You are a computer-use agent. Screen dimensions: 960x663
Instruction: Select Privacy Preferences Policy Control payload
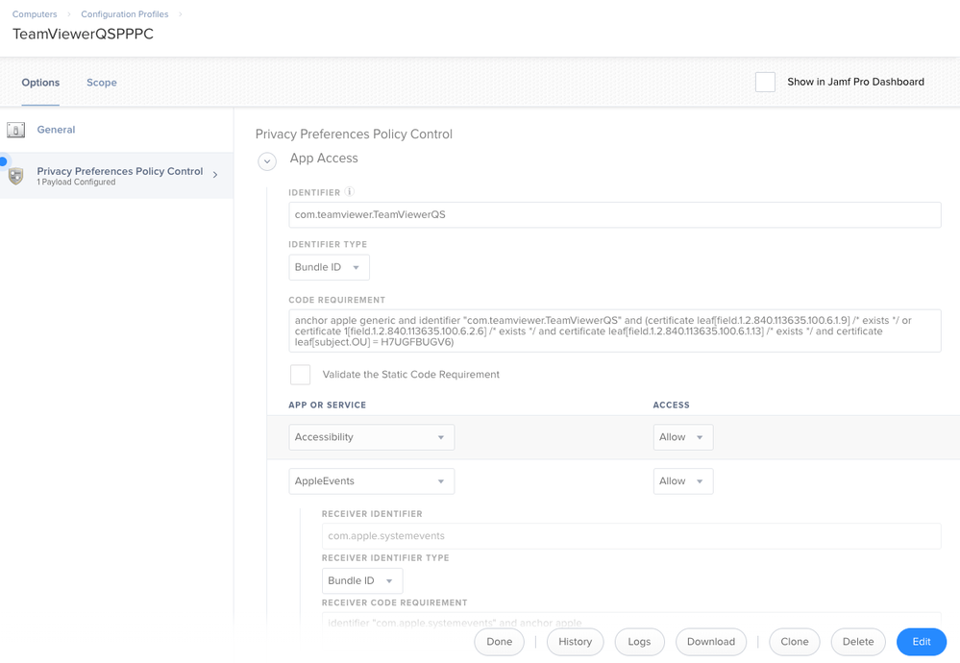click(x=116, y=176)
